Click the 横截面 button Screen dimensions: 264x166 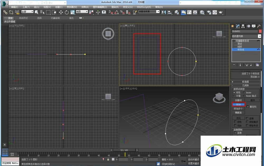click(x=238, y=113)
